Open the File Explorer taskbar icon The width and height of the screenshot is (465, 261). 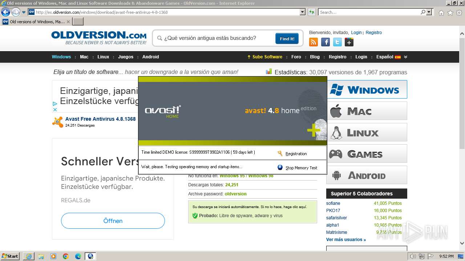point(41,256)
